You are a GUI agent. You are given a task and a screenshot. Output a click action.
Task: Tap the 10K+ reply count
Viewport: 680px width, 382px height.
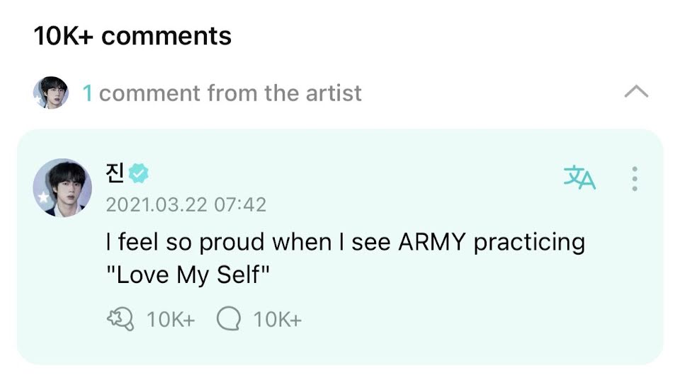pos(278,320)
